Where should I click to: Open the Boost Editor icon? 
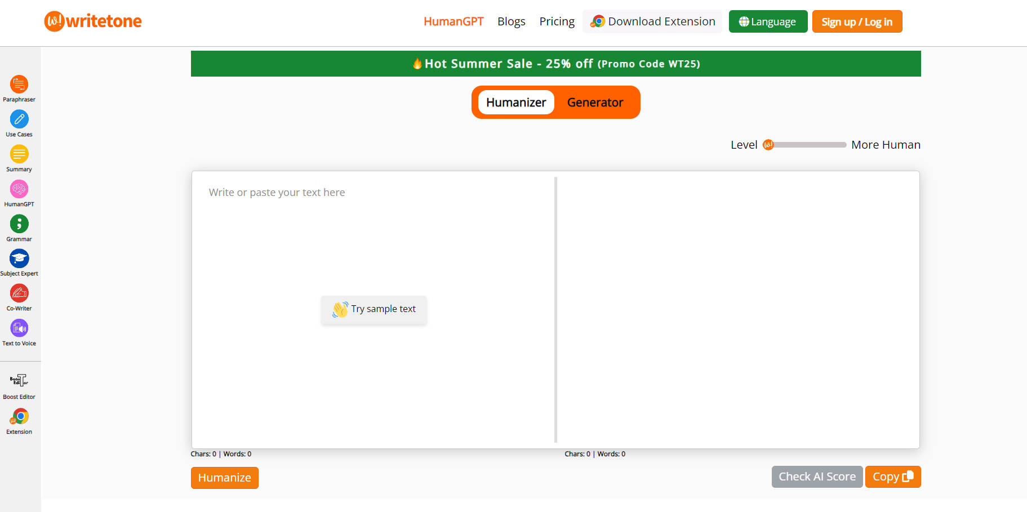click(x=19, y=380)
